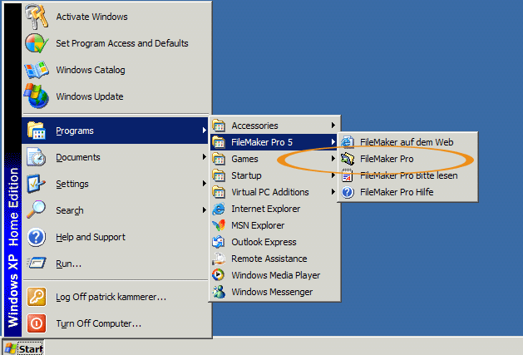Select Log Off patrick kammerer...

(x=116, y=297)
